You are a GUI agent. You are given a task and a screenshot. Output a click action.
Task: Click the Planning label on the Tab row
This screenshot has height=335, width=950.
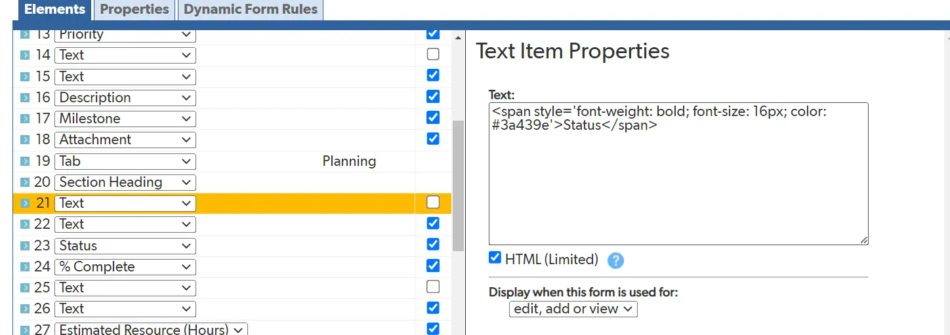(349, 161)
